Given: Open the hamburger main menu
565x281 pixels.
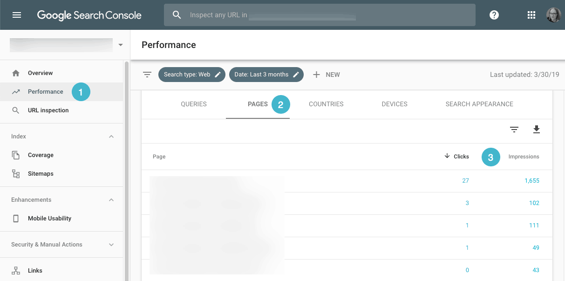Looking at the screenshot, I should pyautogui.click(x=17, y=15).
